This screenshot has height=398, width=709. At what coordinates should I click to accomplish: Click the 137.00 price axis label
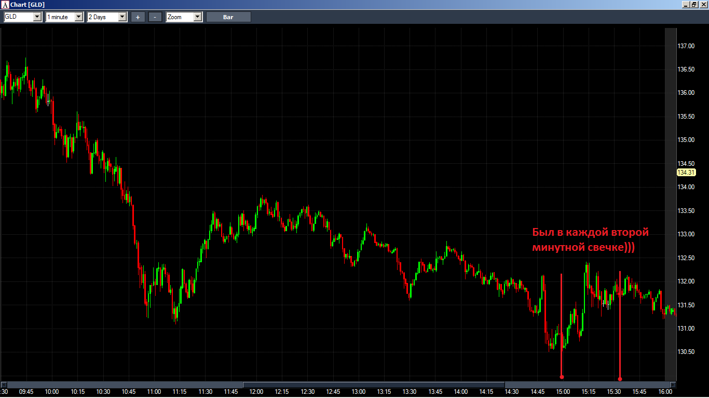686,46
